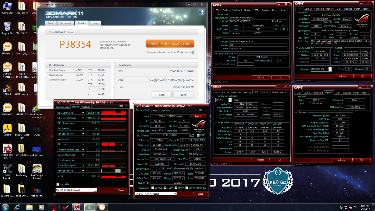Toggle the PhysX computing checkbox
375x211 pixels.
coord(176,188)
